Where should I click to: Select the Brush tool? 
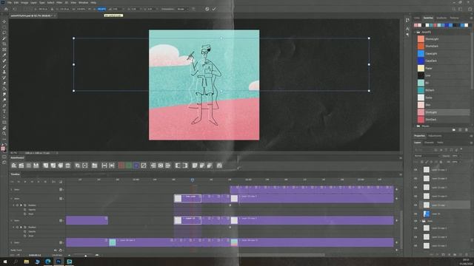point(4,66)
